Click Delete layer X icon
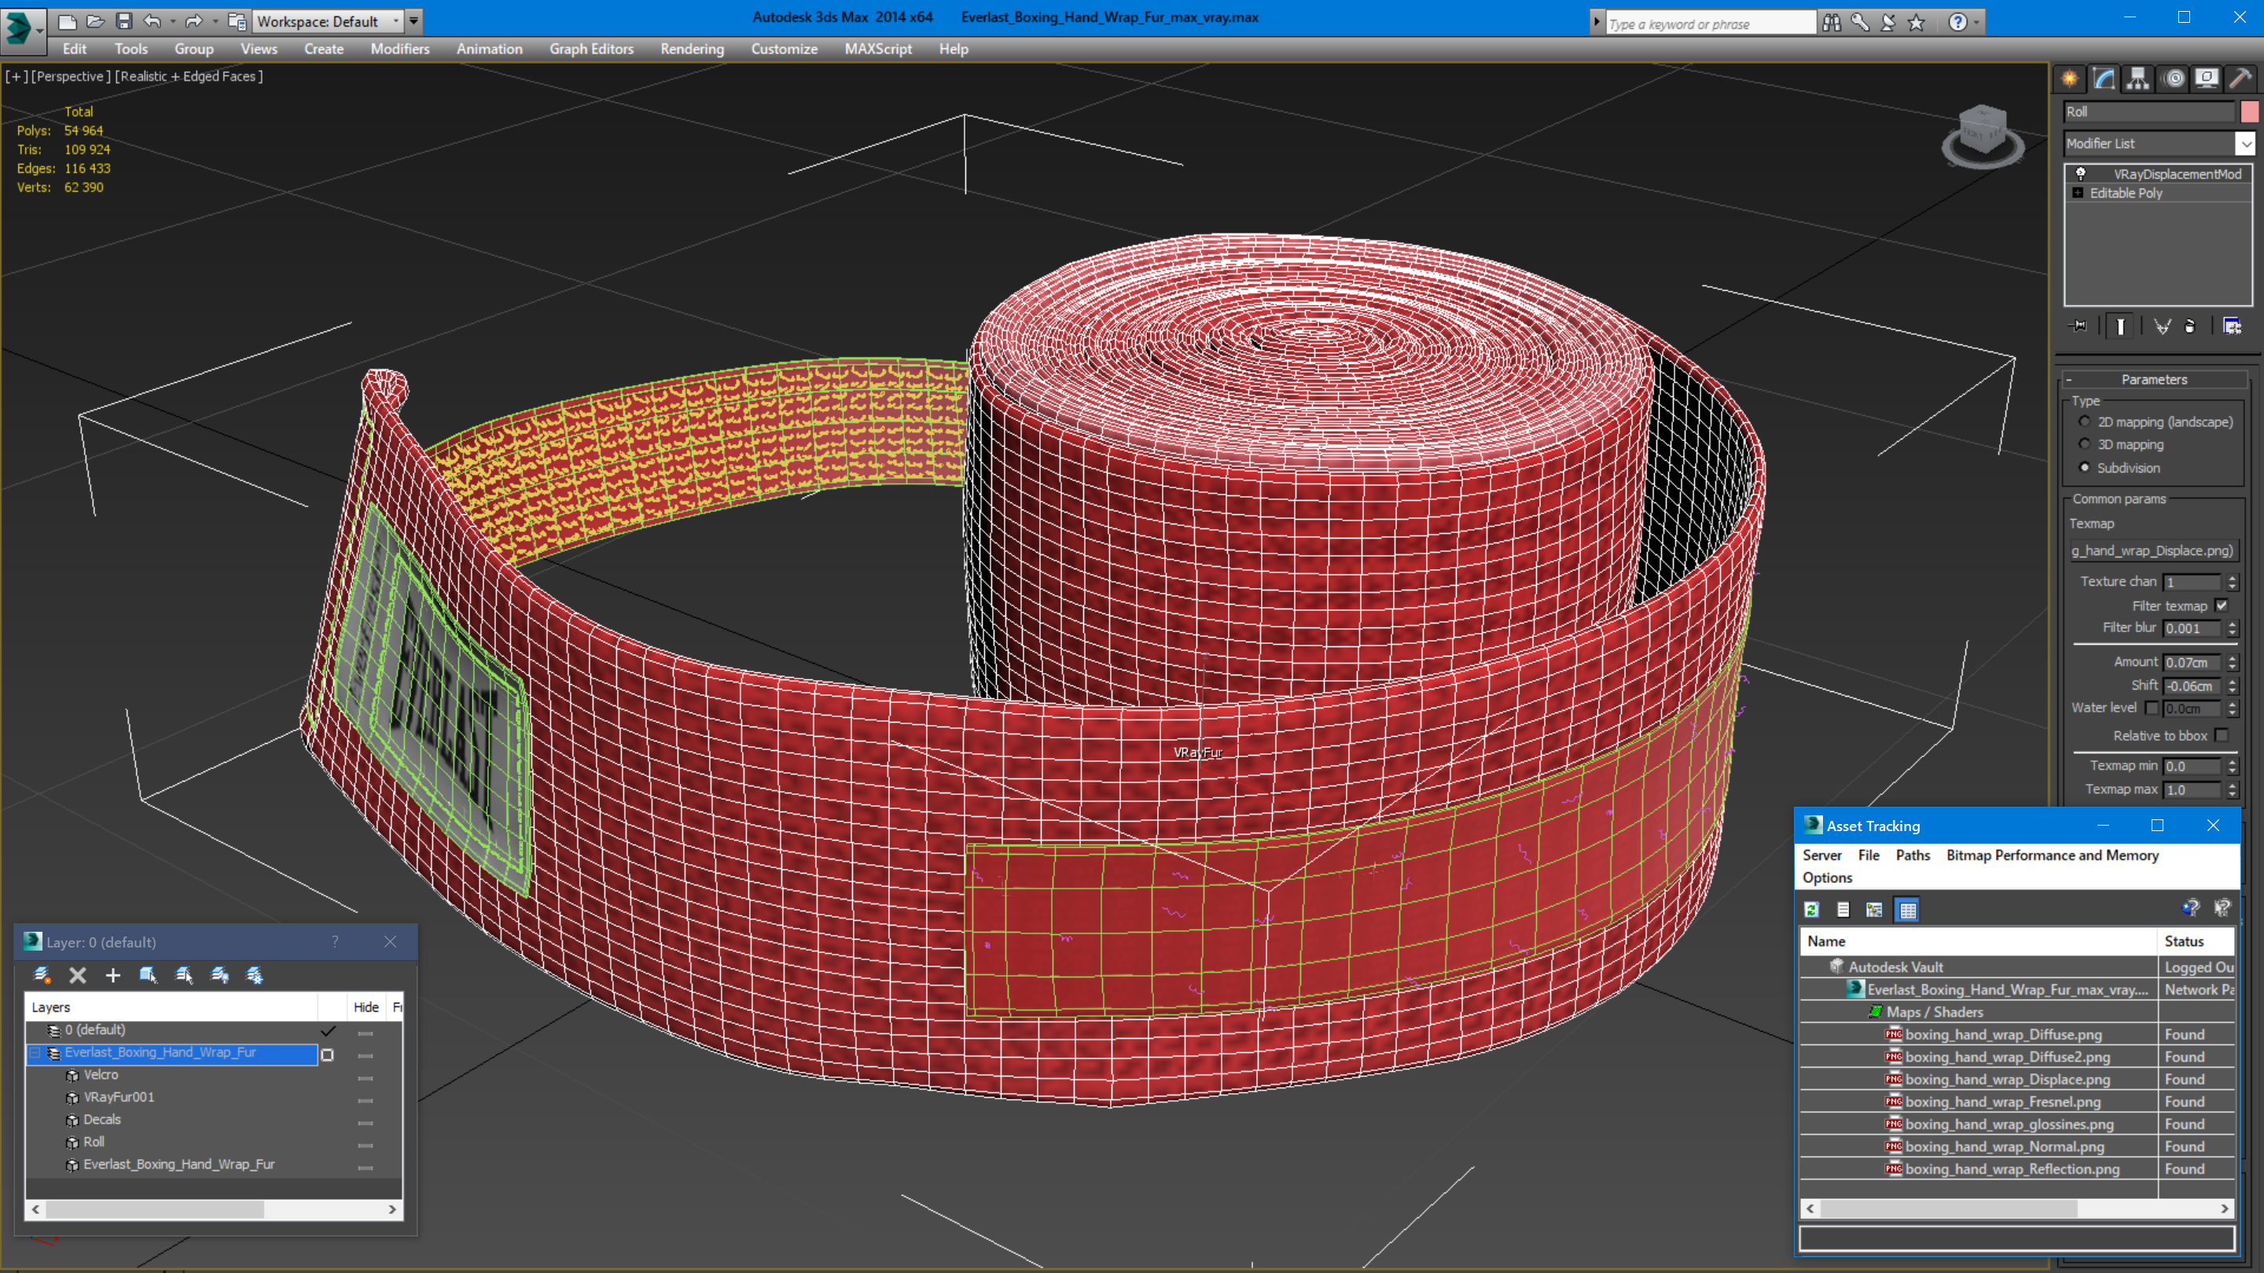2264x1273 pixels. click(x=77, y=974)
